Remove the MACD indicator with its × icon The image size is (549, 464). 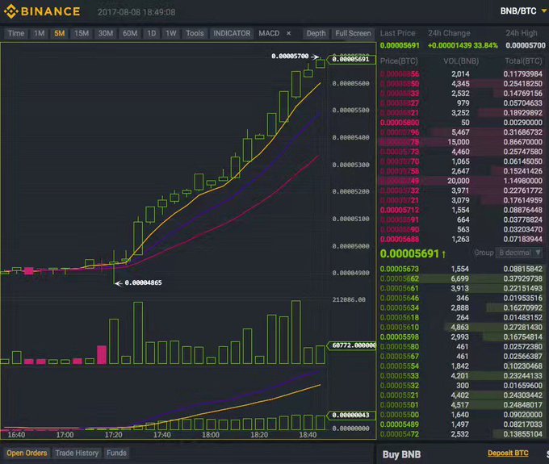tap(288, 33)
